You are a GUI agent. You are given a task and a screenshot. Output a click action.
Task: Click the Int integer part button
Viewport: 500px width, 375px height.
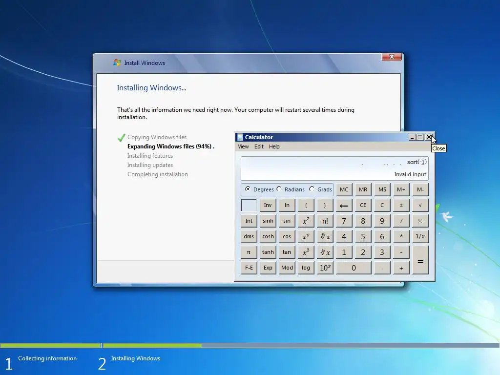click(x=249, y=221)
